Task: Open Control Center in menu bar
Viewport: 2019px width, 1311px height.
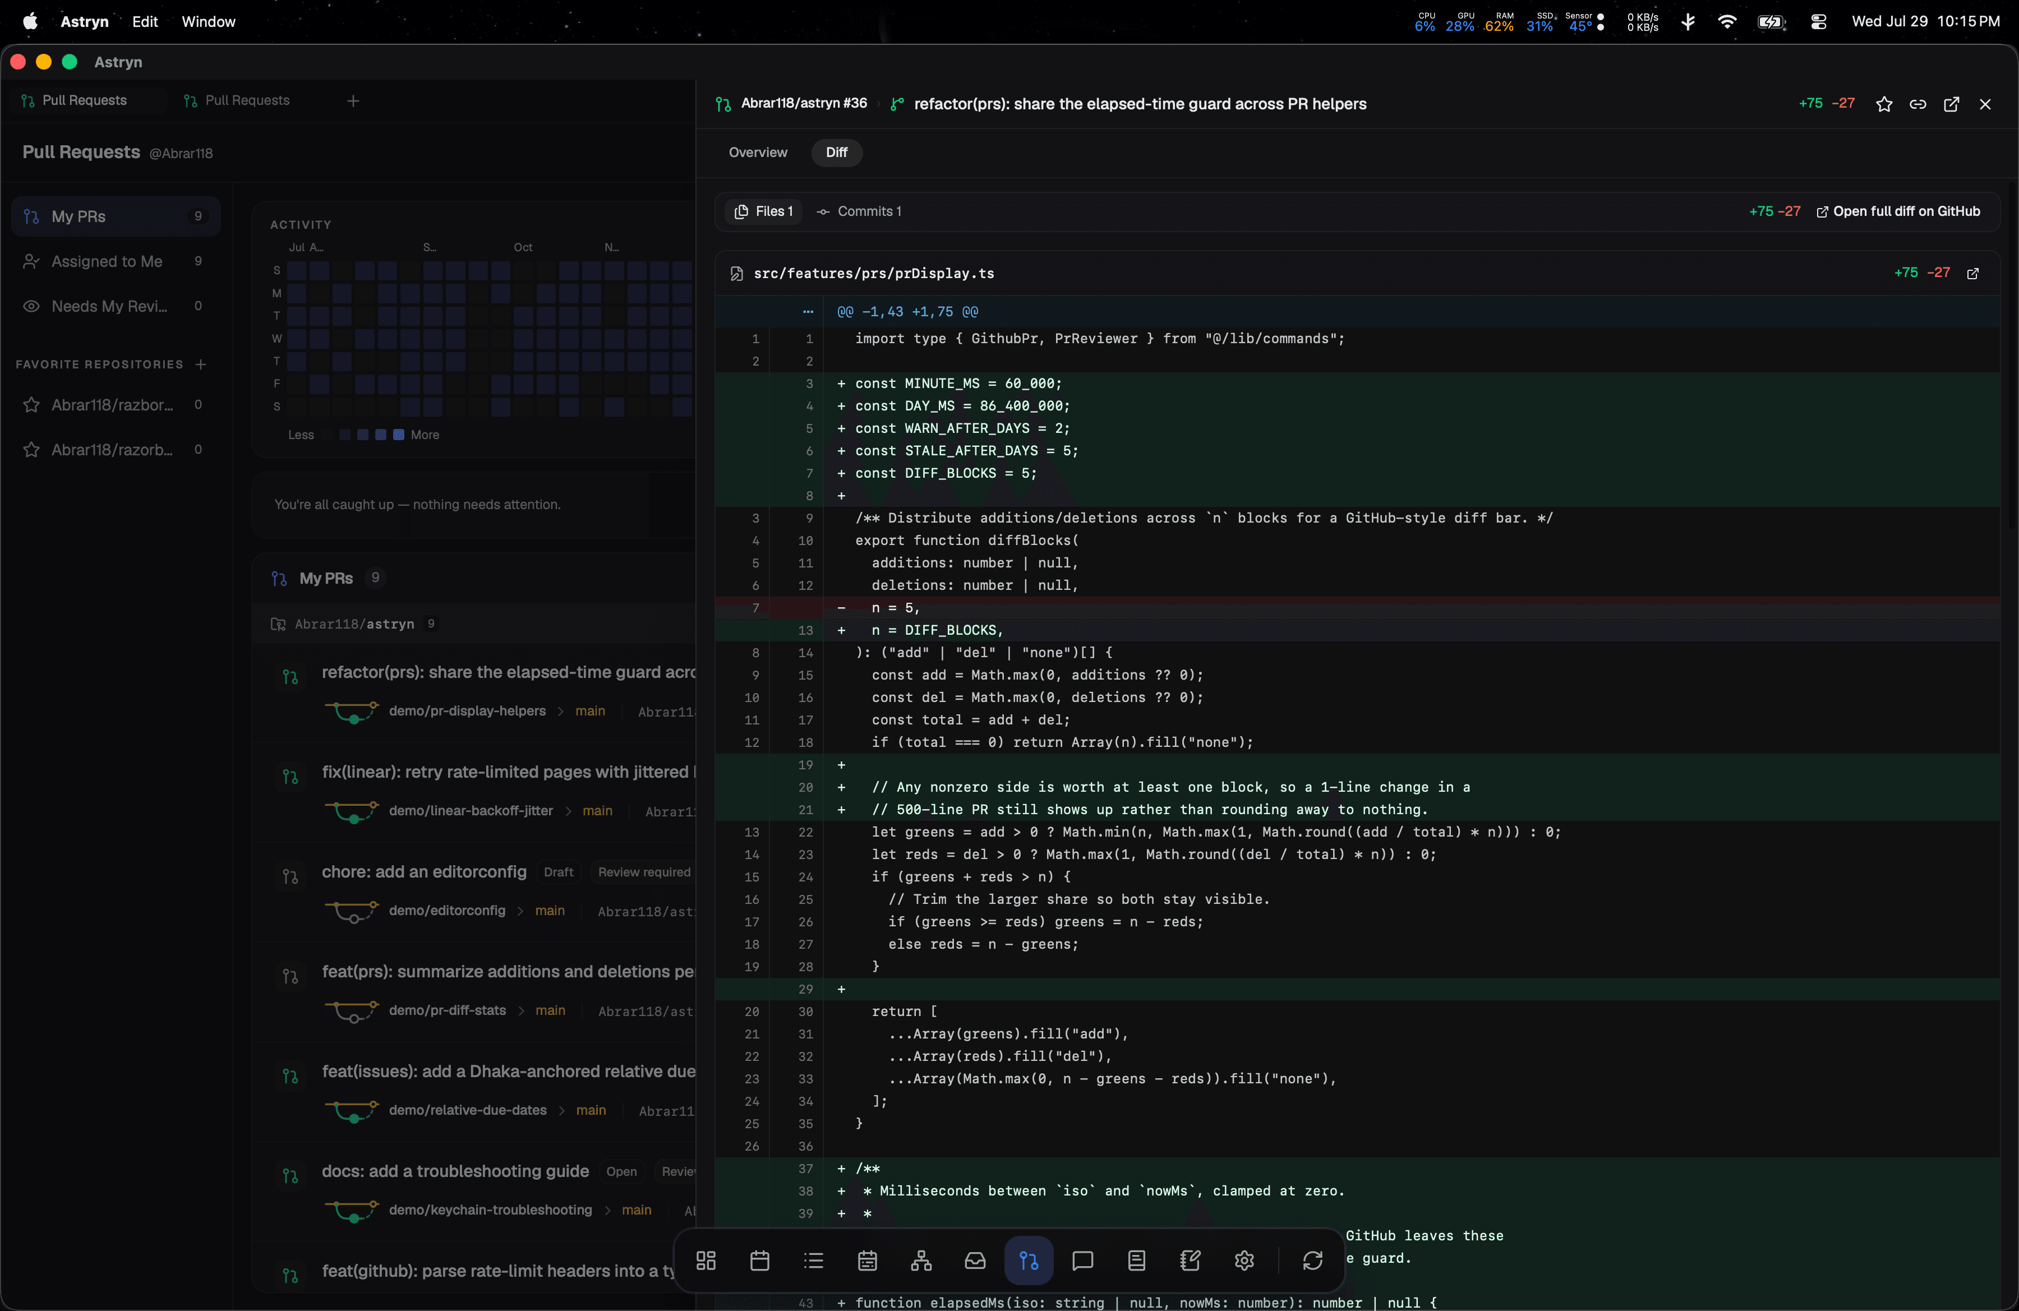Action: point(1818,21)
